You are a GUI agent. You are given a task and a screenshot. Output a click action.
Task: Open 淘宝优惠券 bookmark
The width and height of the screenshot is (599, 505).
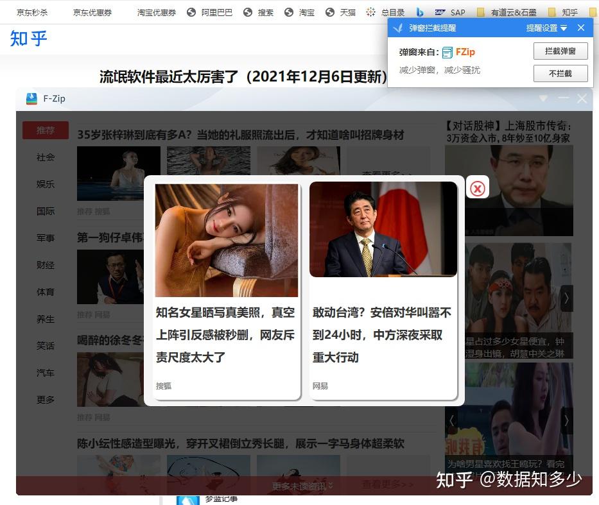click(157, 13)
